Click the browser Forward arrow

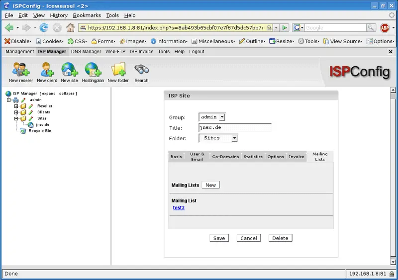click(x=26, y=27)
